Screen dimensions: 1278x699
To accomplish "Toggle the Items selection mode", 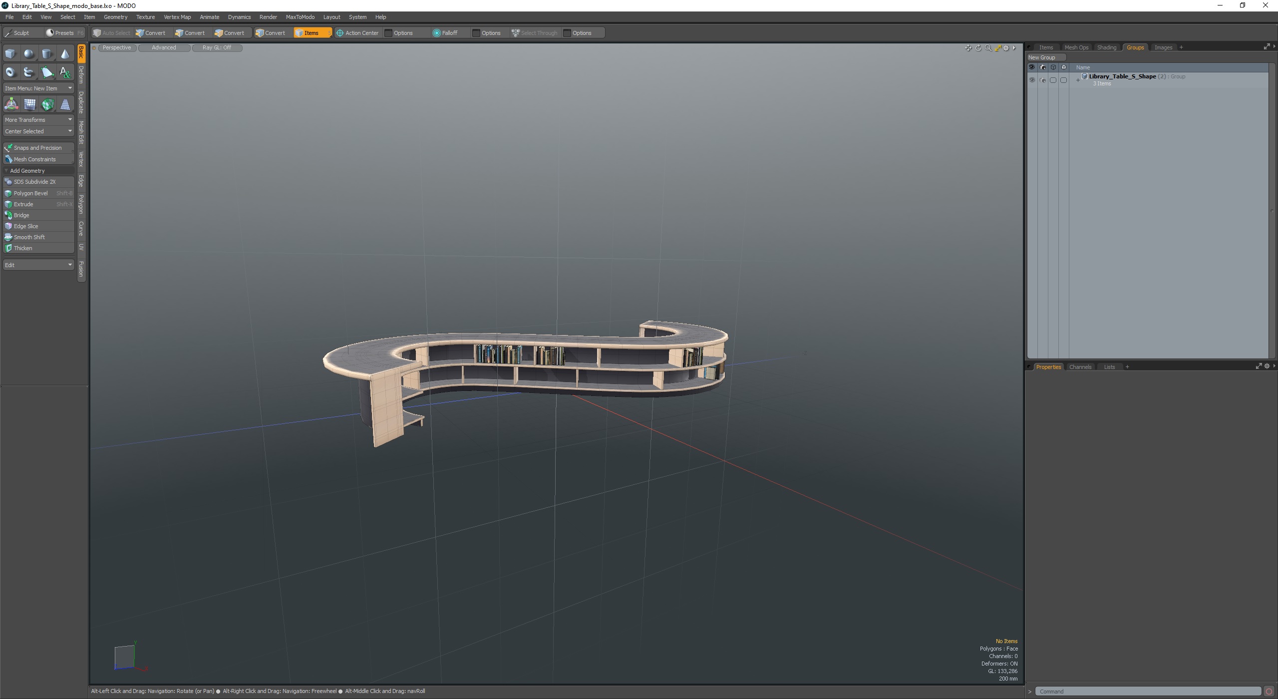I will click(313, 33).
